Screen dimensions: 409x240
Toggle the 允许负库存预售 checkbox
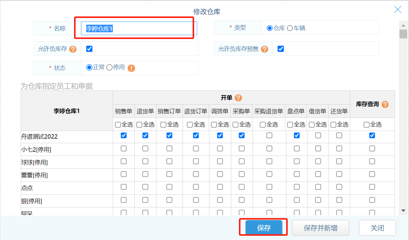[x=281, y=49]
